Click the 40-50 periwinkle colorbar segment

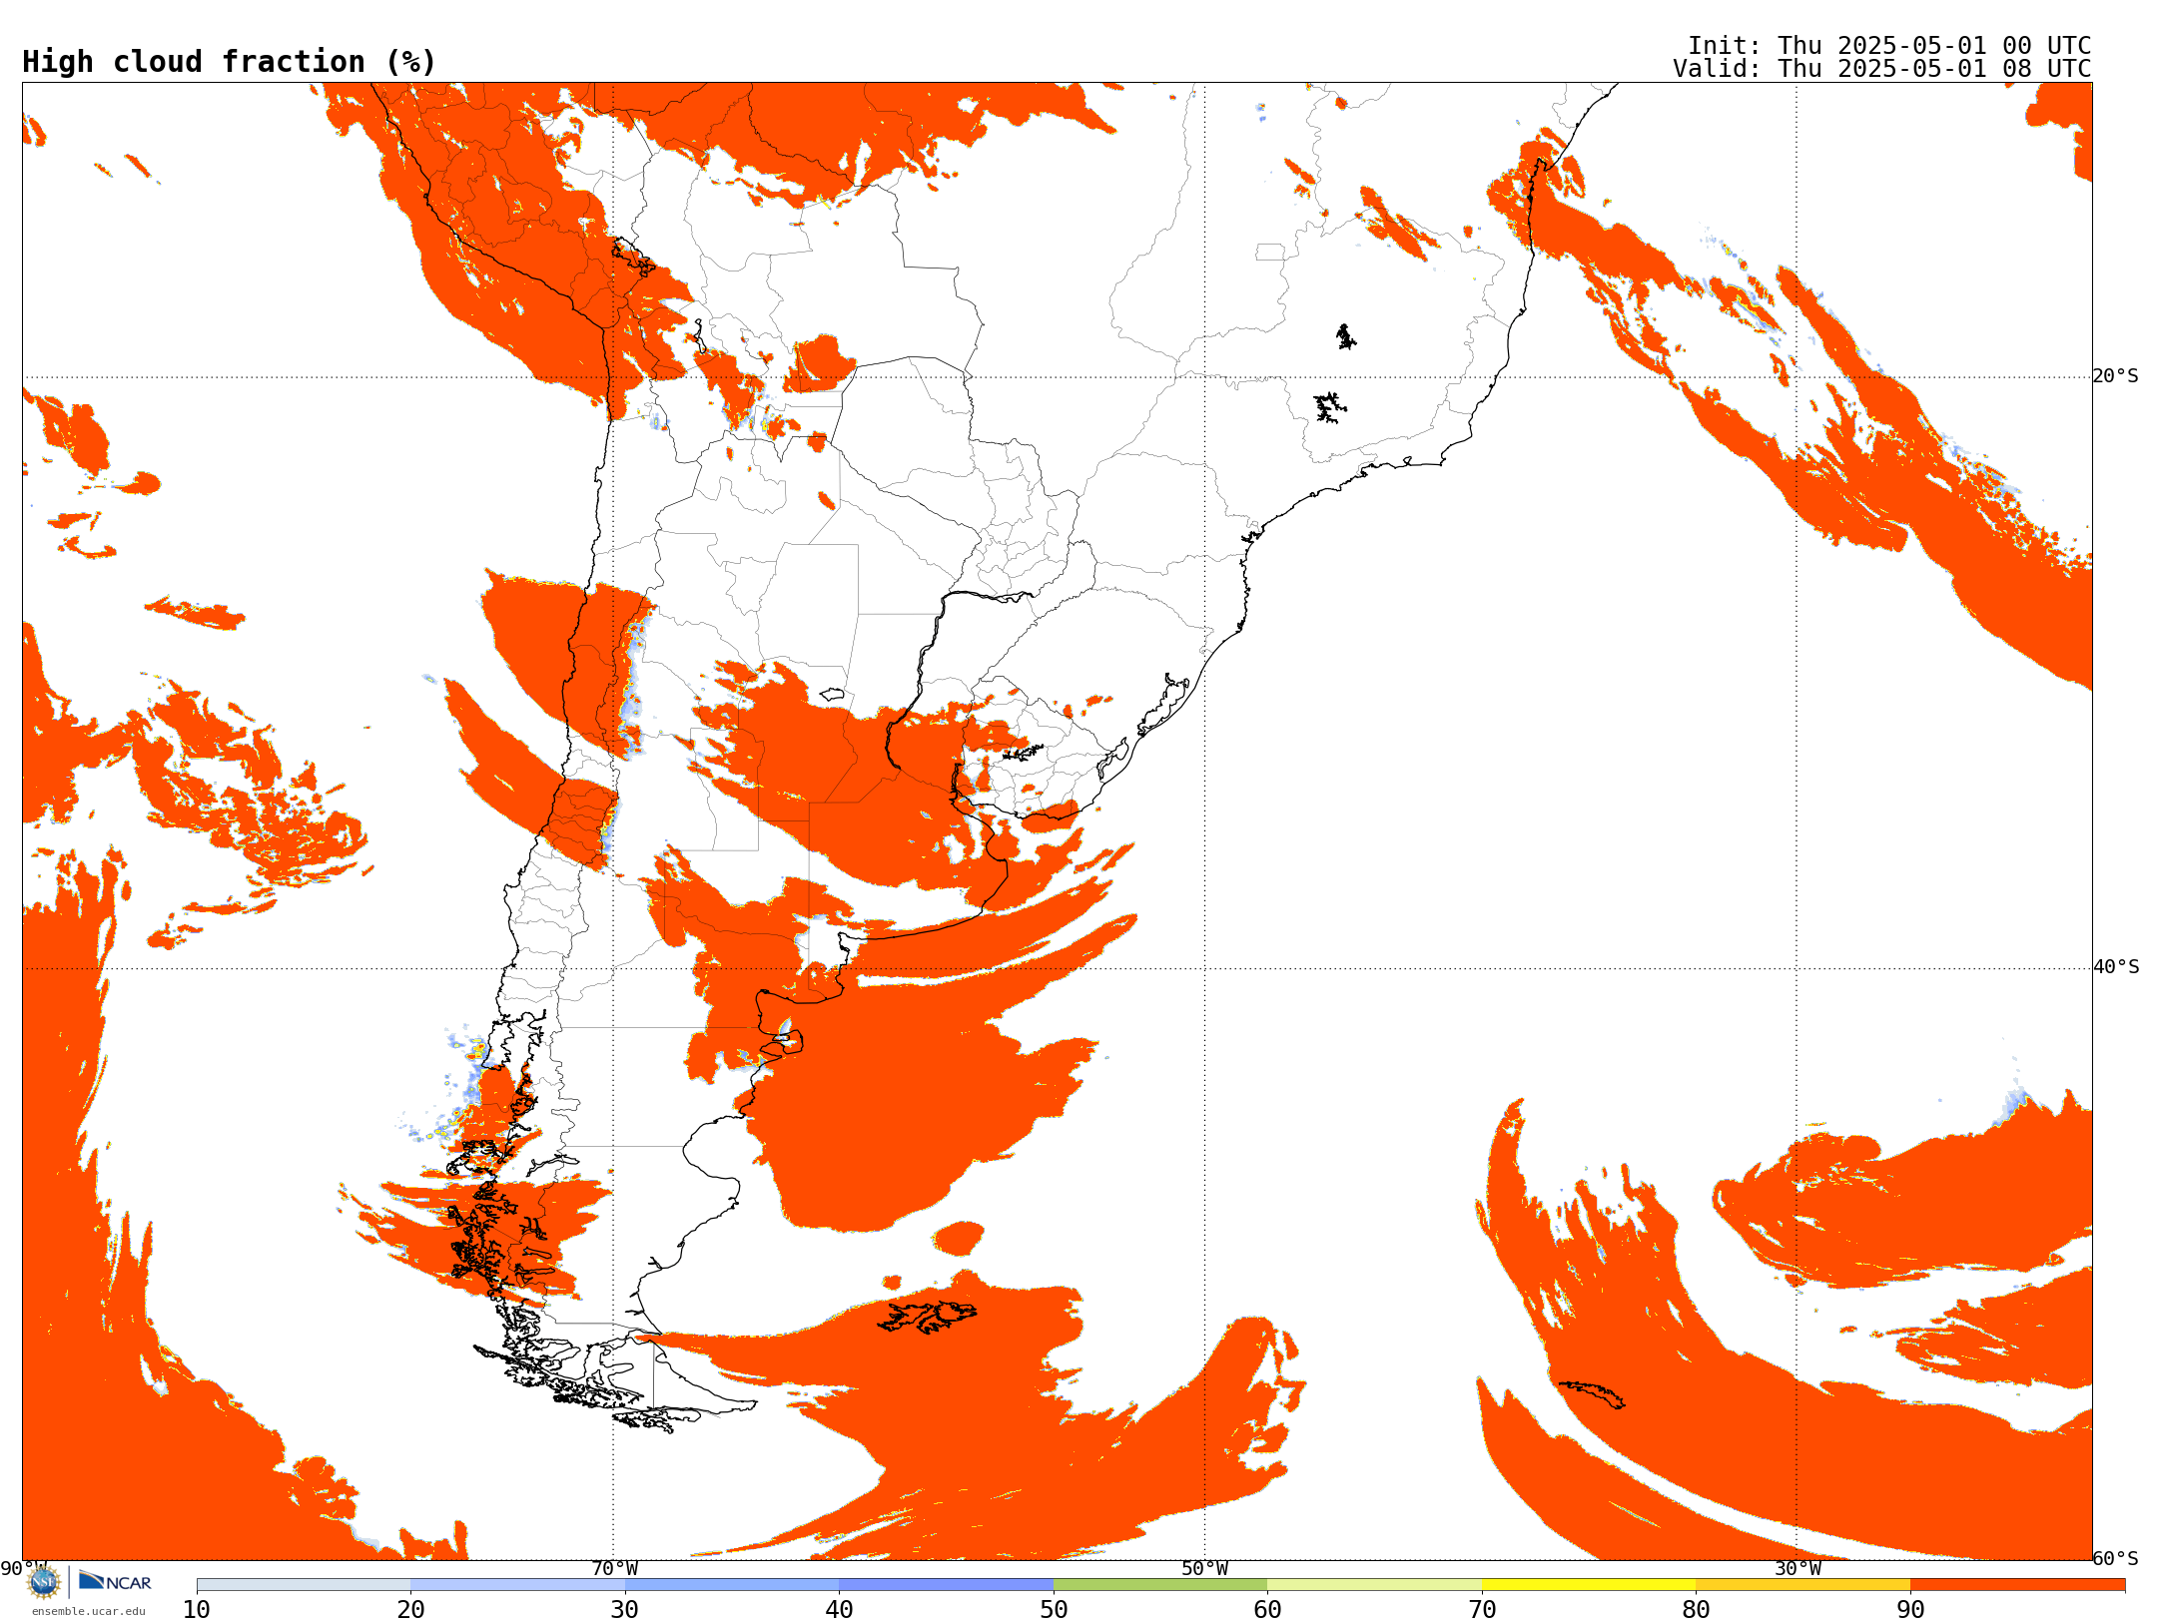[x=946, y=1584]
